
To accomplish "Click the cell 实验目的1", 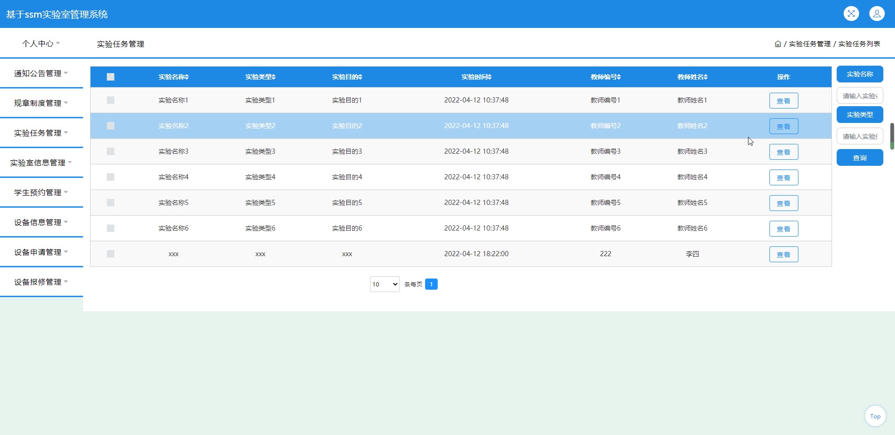I will (x=347, y=100).
